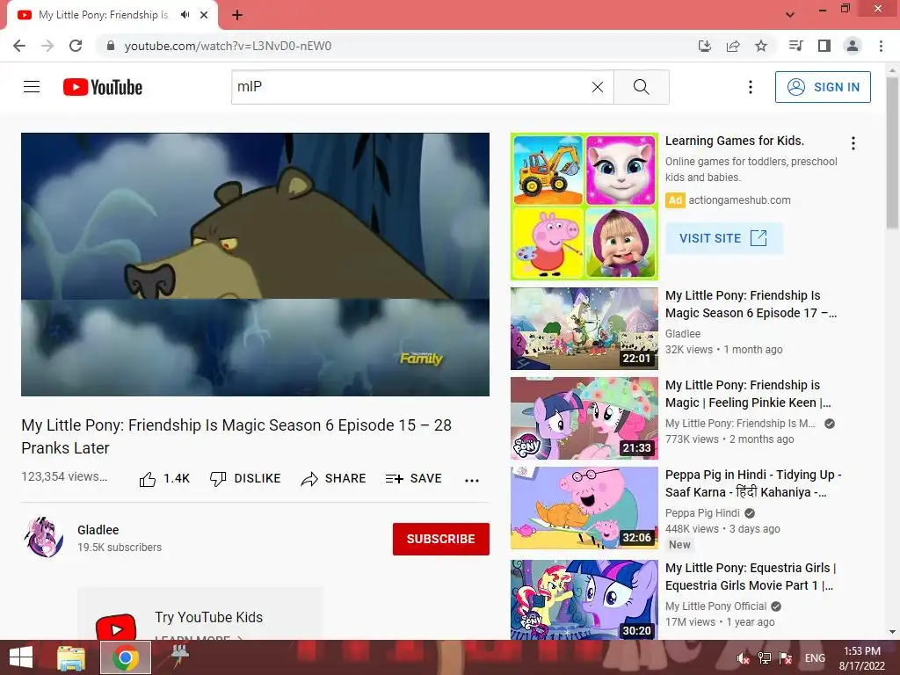Click the scrollbar down arrow
900x675 pixels.
coord(892,632)
